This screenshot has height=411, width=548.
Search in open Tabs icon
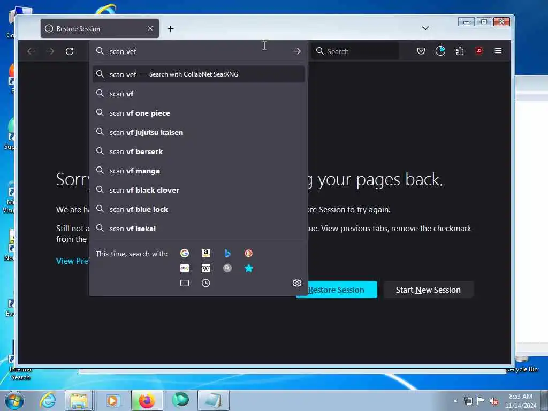coord(185,283)
